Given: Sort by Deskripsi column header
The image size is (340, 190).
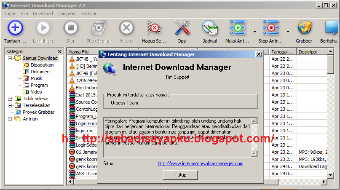Looking at the screenshot, I should point(312,52).
